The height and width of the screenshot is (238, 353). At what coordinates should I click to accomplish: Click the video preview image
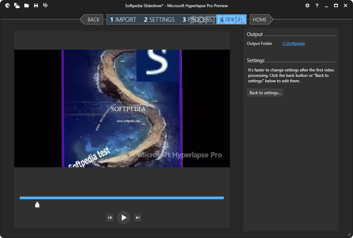coord(122,108)
